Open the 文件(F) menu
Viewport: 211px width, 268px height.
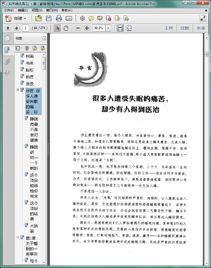click(9, 11)
